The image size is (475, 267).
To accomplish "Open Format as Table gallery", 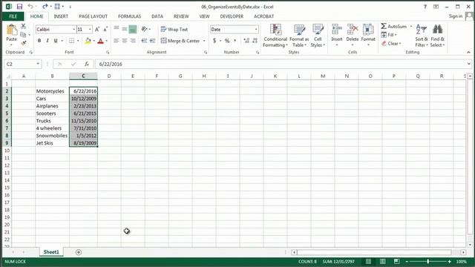I will [x=299, y=36].
